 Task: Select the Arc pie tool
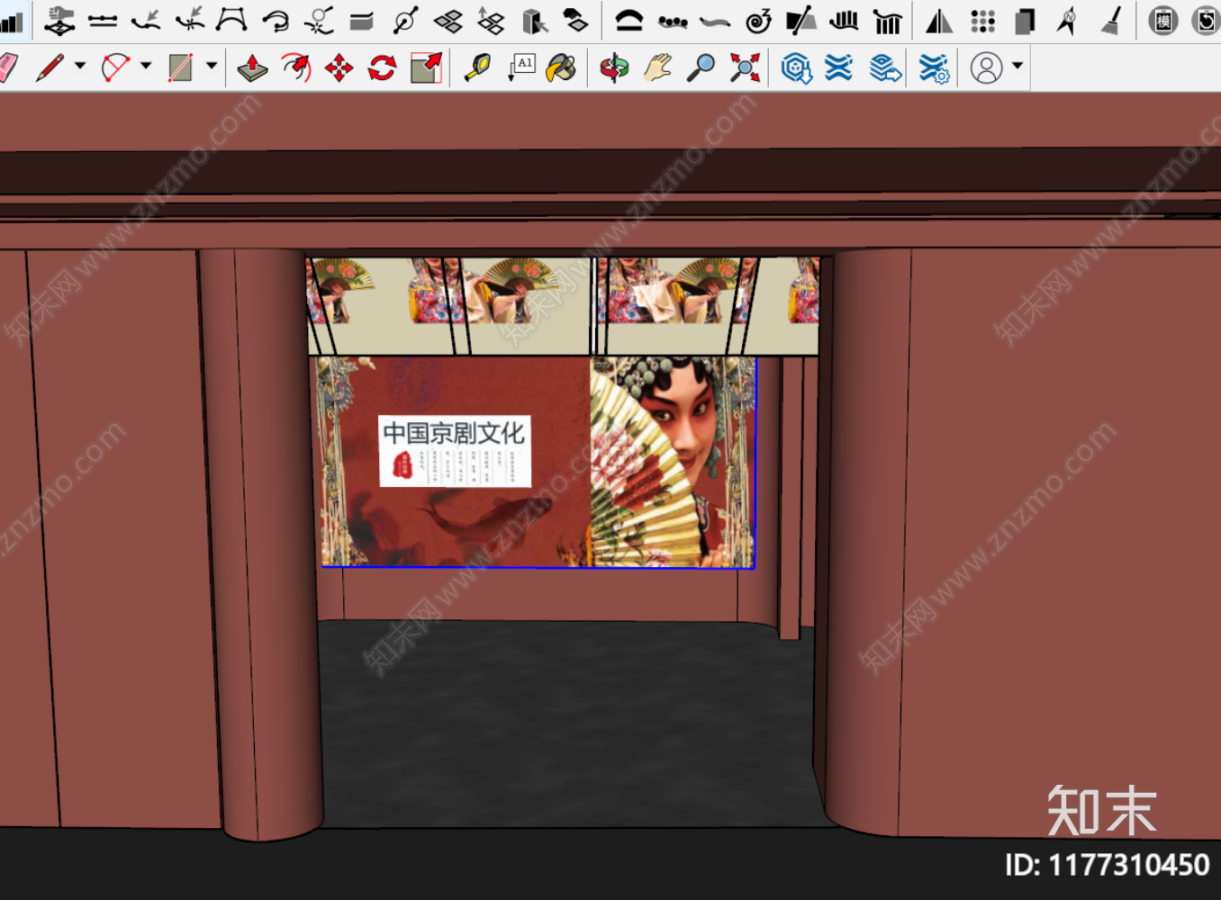(115, 67)
